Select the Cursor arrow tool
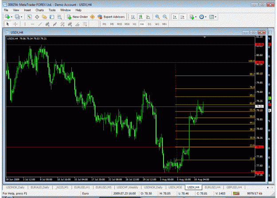277x198 pixels. point(8,24)
